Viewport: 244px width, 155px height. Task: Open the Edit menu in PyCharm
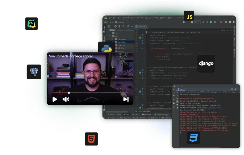point(115,18)
